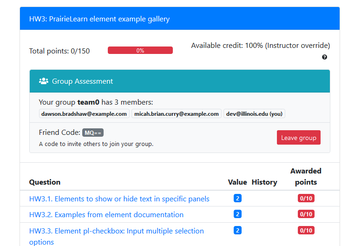Click the 0% progress bar
361x246 pixels.
(140, 50)
